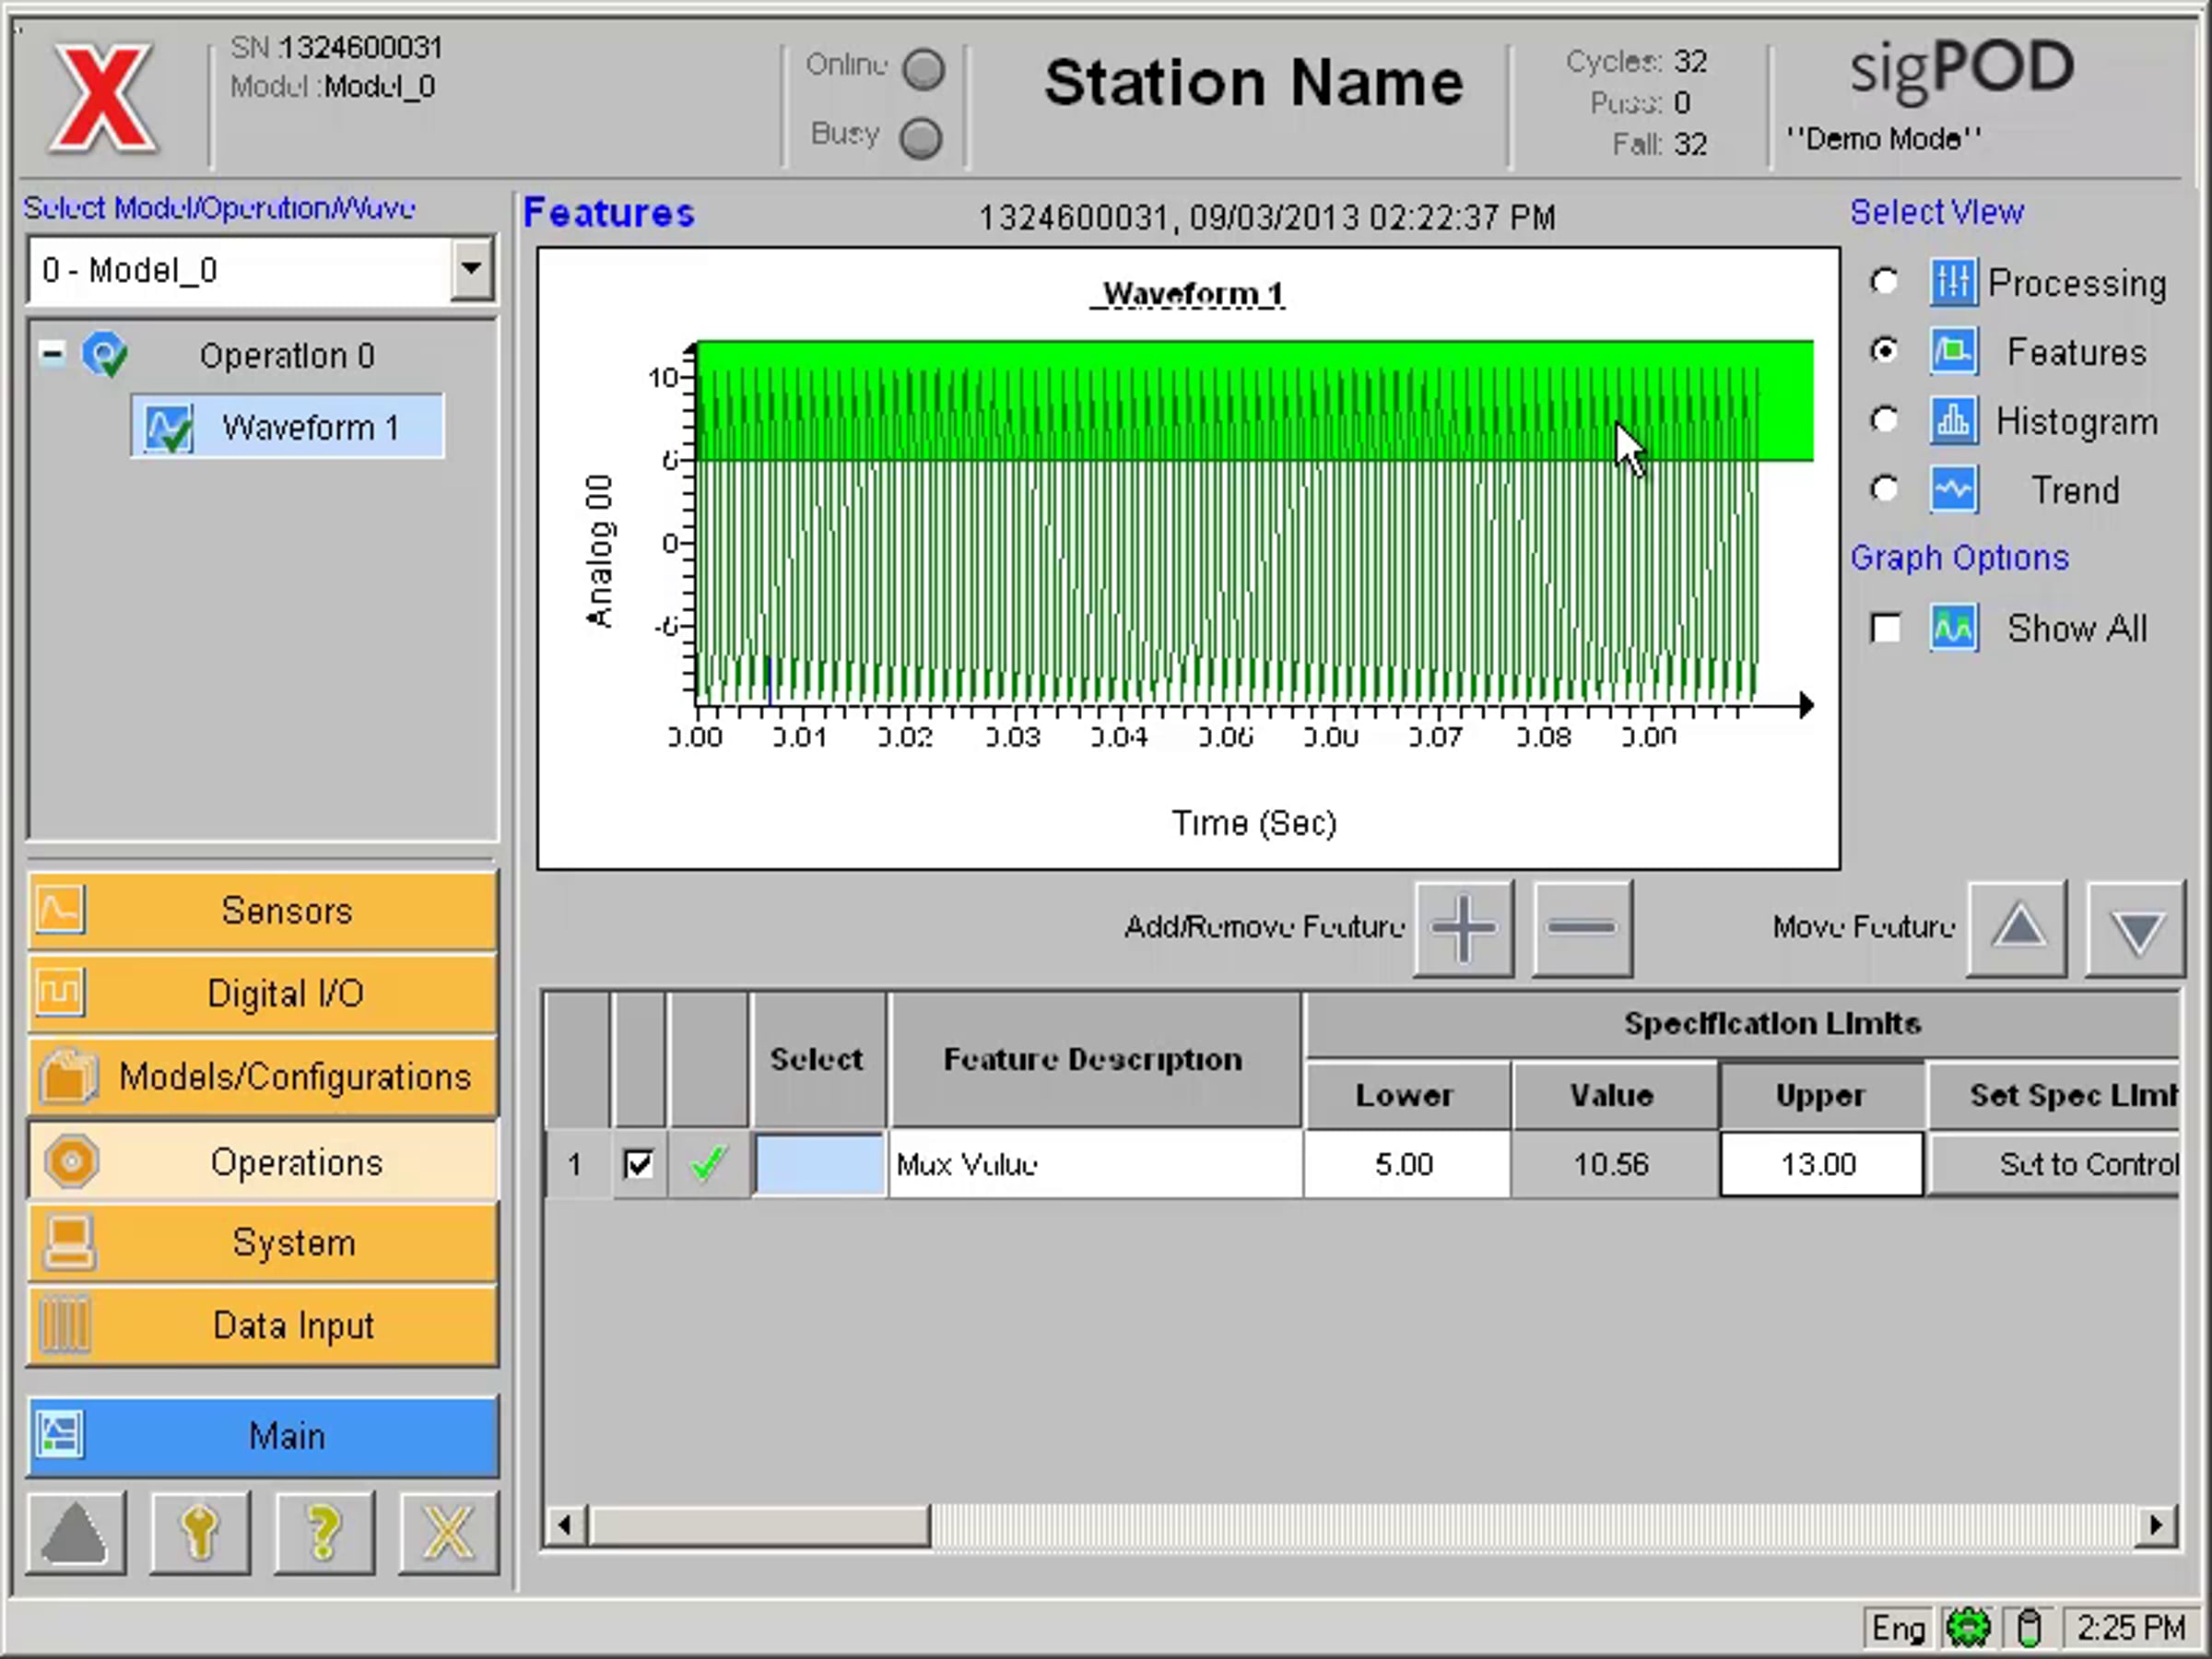Click the Main screen icon

[60, 1436]
